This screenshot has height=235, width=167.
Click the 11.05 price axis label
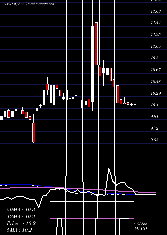[156, 46]
